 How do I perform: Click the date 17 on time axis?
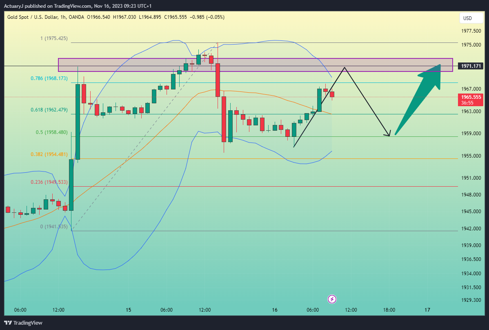[427, 310]
